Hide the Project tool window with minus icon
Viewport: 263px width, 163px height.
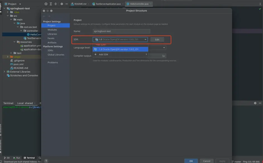tap(67, 4)
